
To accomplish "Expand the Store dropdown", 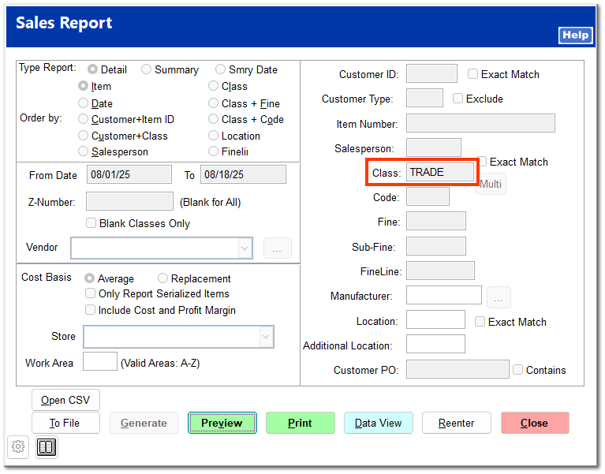I will click(x=266, y=337).
